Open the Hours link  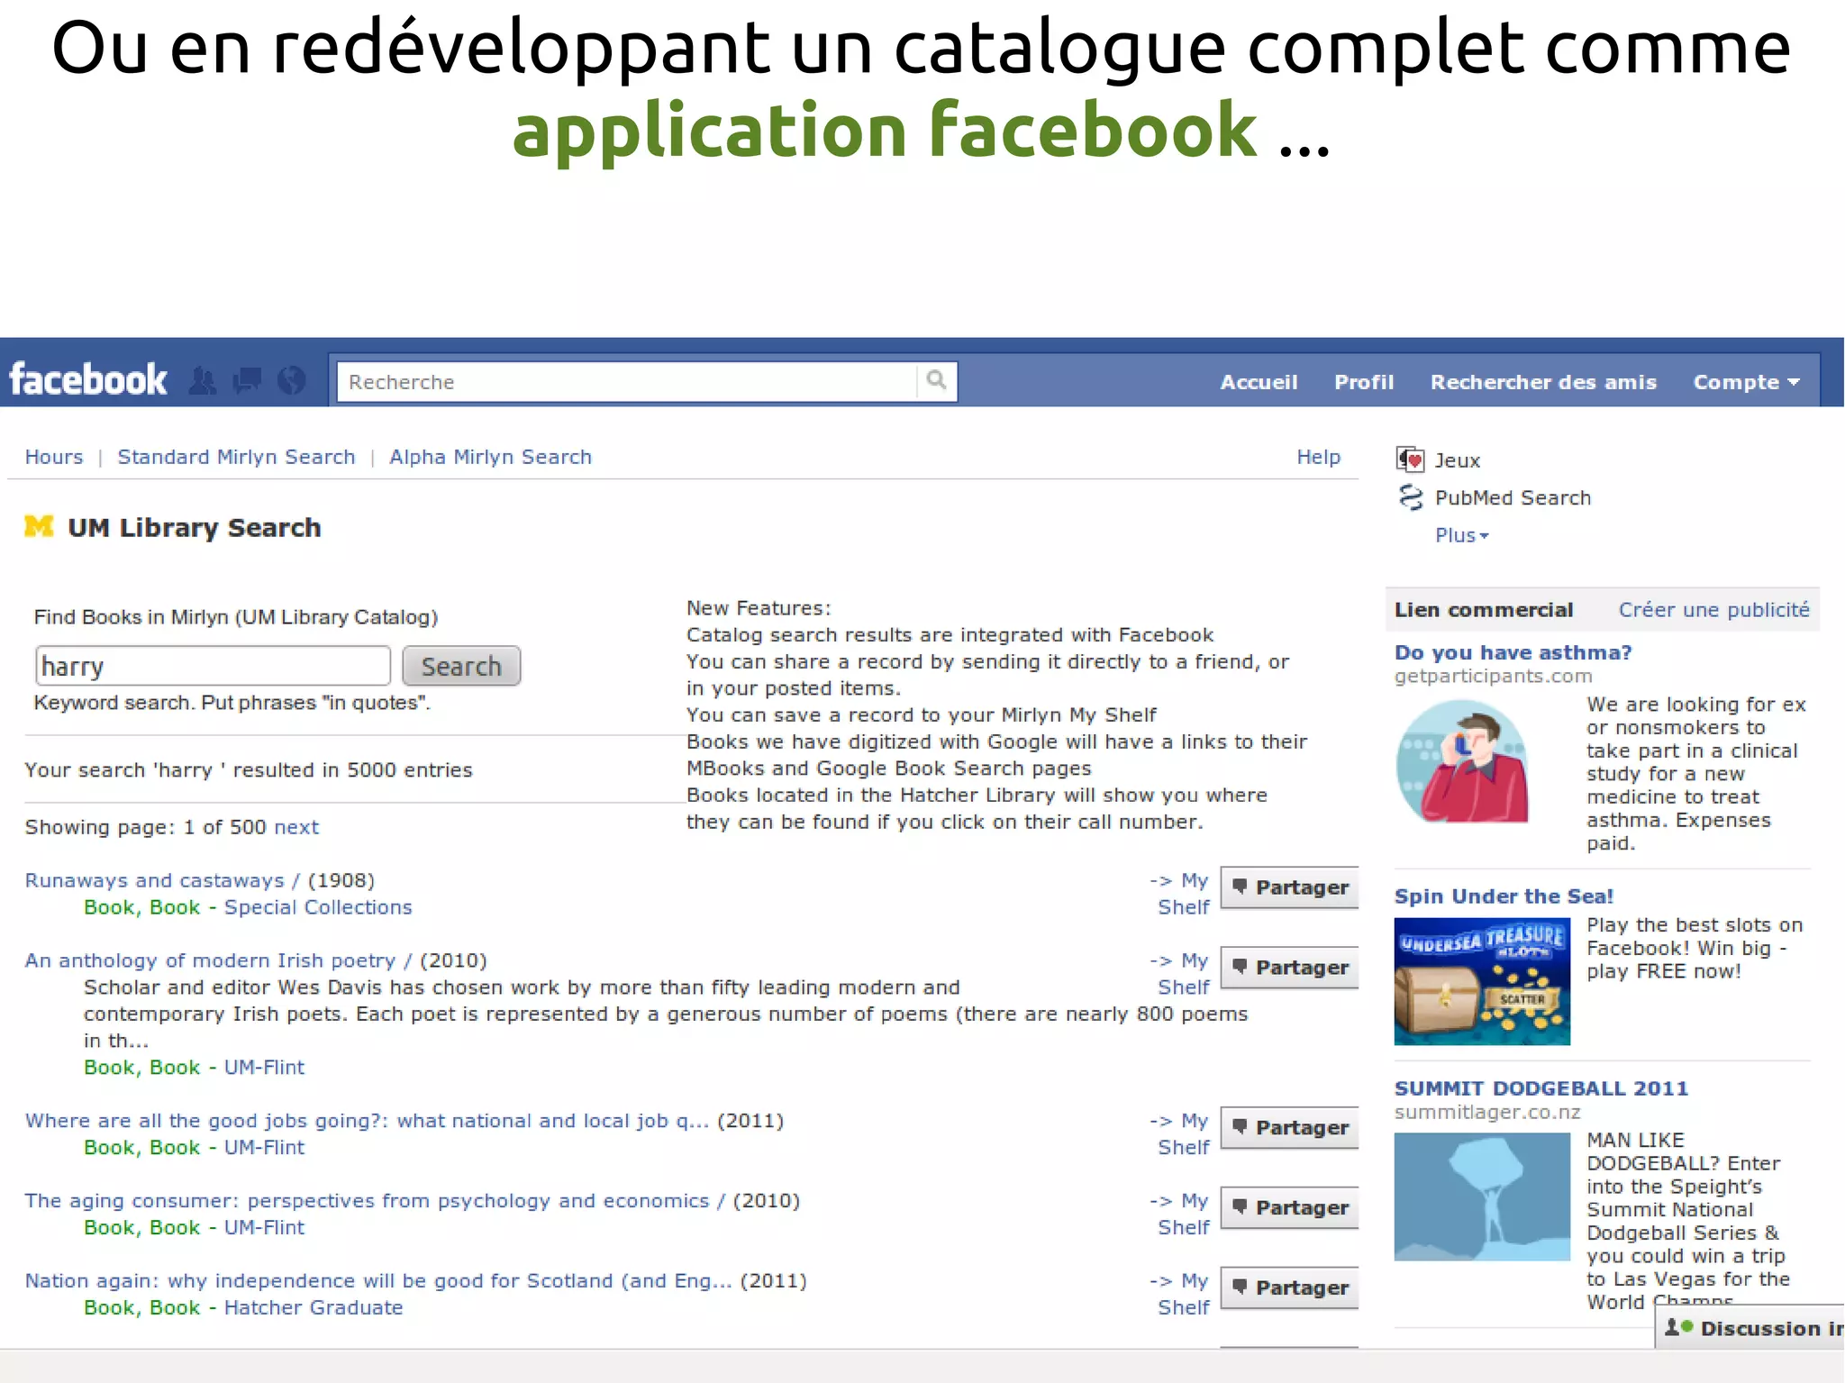[54, 457]
